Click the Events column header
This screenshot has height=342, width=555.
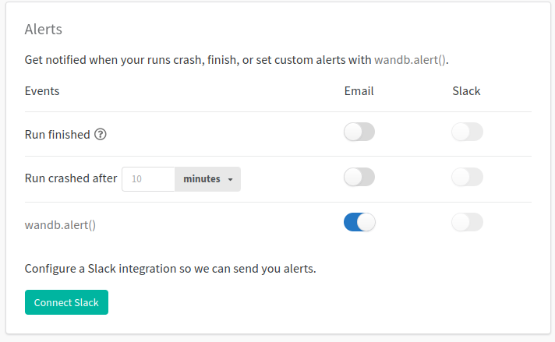click(x=42, y=91)
